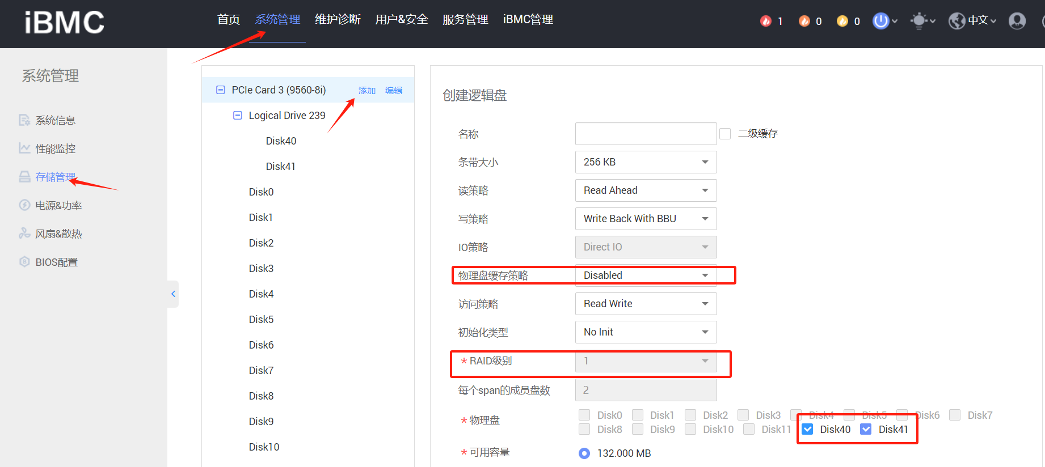Image resolution: width=1045 pixels, height=467 pixels.
Task: Collapse the Logical Drive 239 node
Action: (238, 116)
